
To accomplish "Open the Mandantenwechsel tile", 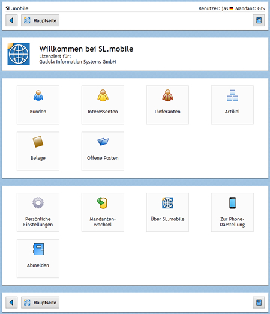I will [x=103, y=213].
